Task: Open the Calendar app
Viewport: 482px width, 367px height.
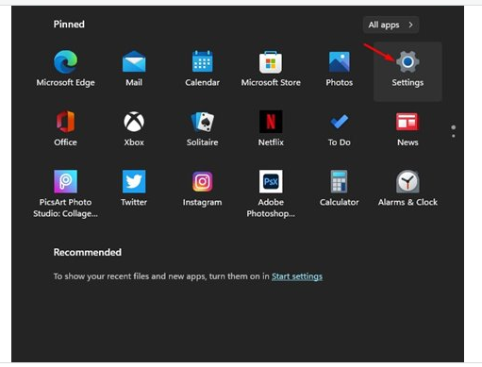Action: pyautogui.click(x=203, y=68)
